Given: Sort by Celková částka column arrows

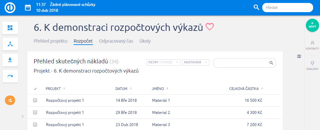Looking at the screenshot, I should pos(262,89).
